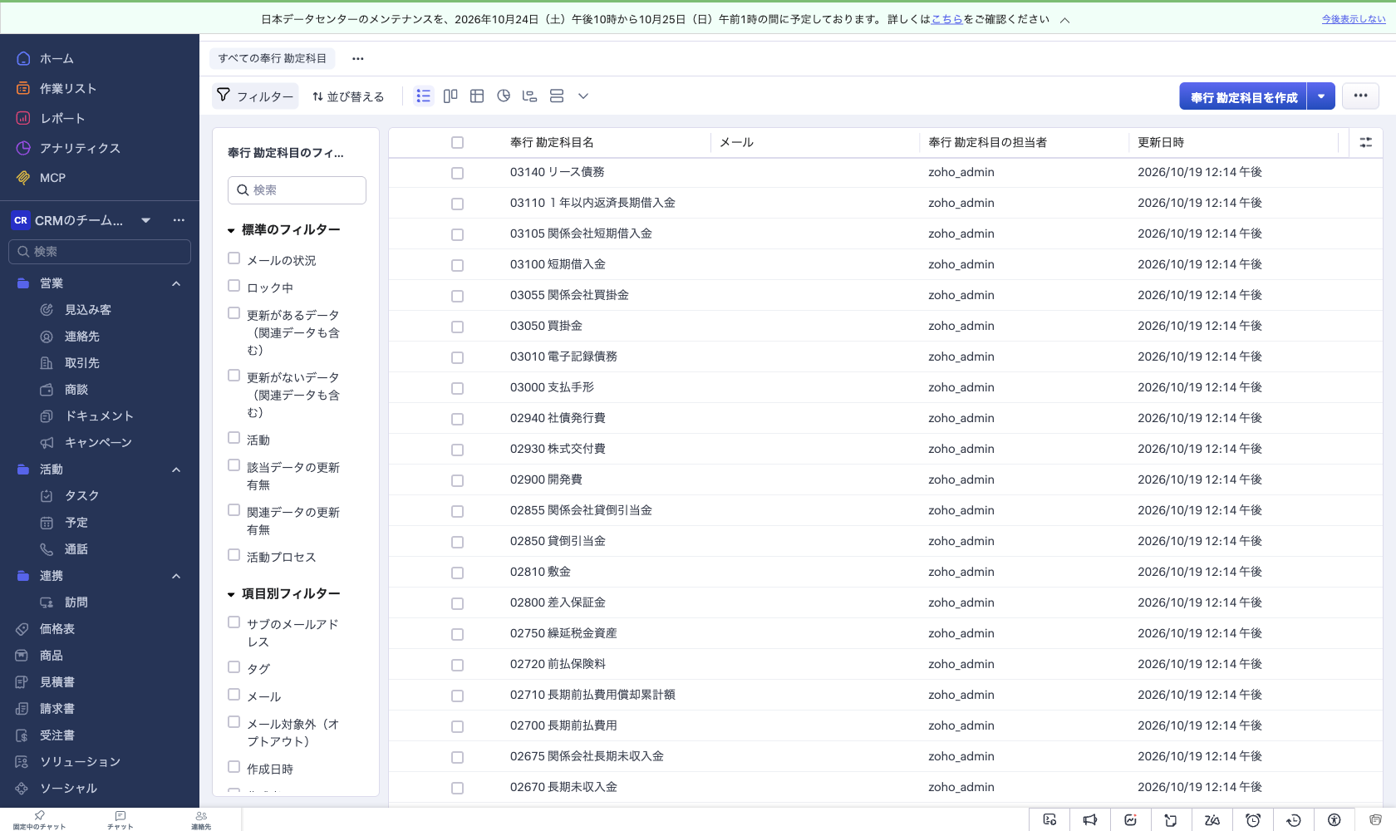The image size is (1396, 831).
Task: Open こちら link in maintenance banner
Action: pos(946,19)
